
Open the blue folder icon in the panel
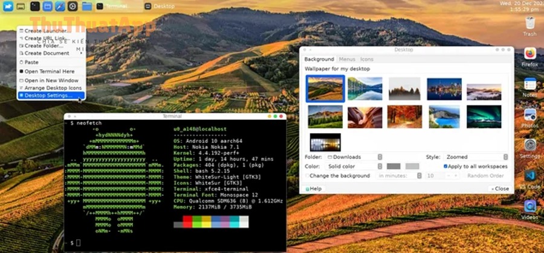(x=87, y=6)
